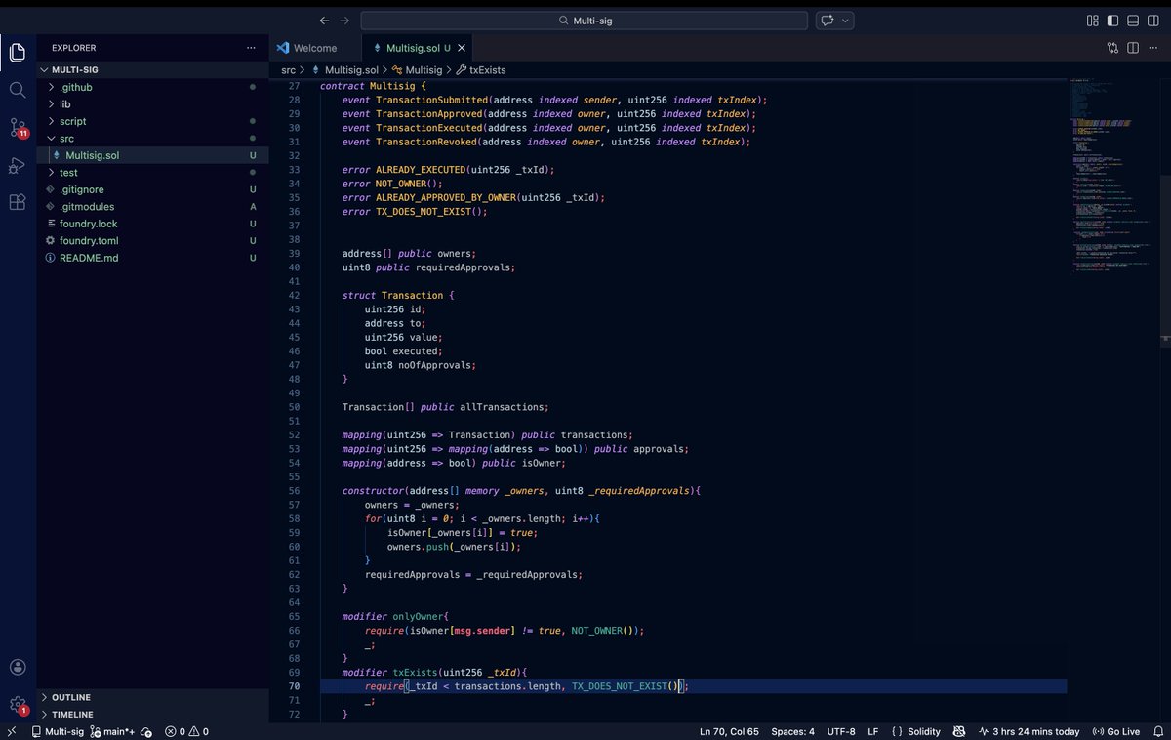The height and width of the screenshot is (740, 1171).
Task: Open editor changes compare icon
Action: click(x=1112, y=48)
